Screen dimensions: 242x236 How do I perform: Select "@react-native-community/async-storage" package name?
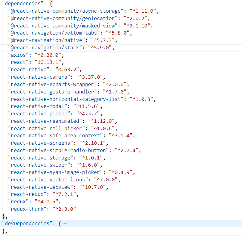click(x=66, y=11)
